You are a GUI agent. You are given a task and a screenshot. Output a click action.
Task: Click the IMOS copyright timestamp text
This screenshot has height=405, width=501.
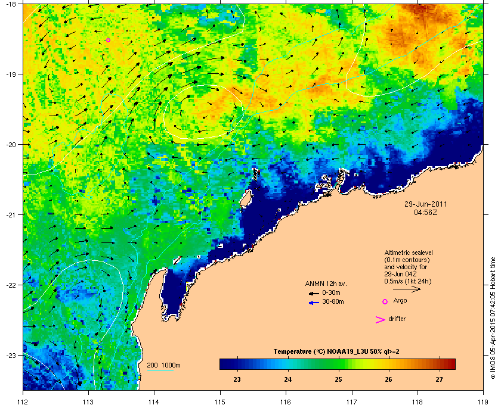pyautogui.click(x=493, y=318)
